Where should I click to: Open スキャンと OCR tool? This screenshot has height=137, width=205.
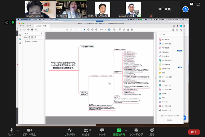pyautogui.click(x=165, y=77)
